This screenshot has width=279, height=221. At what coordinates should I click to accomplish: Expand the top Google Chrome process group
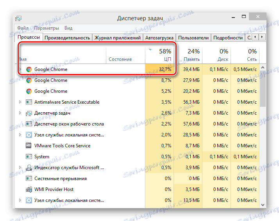20,69
